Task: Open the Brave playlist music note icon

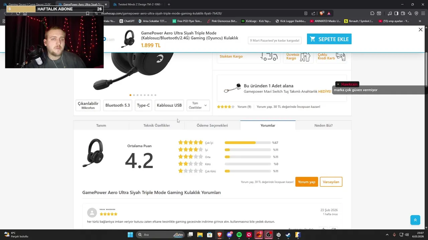Action: tap(390, 13)
